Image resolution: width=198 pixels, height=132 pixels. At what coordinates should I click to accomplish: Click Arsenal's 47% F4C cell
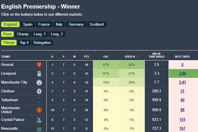[x=106, y=65]
